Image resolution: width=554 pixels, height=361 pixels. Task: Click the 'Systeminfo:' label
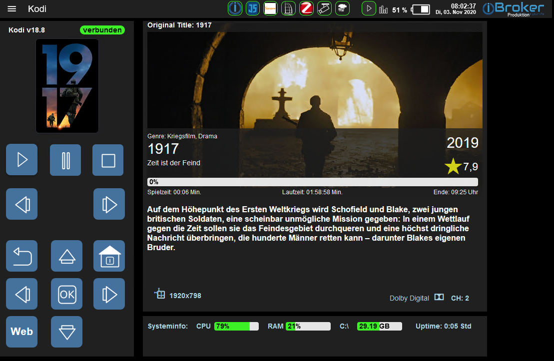(168, 326)
